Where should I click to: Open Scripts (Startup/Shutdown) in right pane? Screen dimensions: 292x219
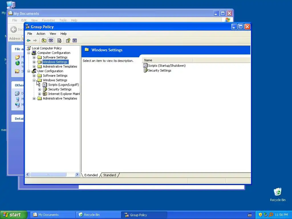pyautogui.click(x=167, y=66)
